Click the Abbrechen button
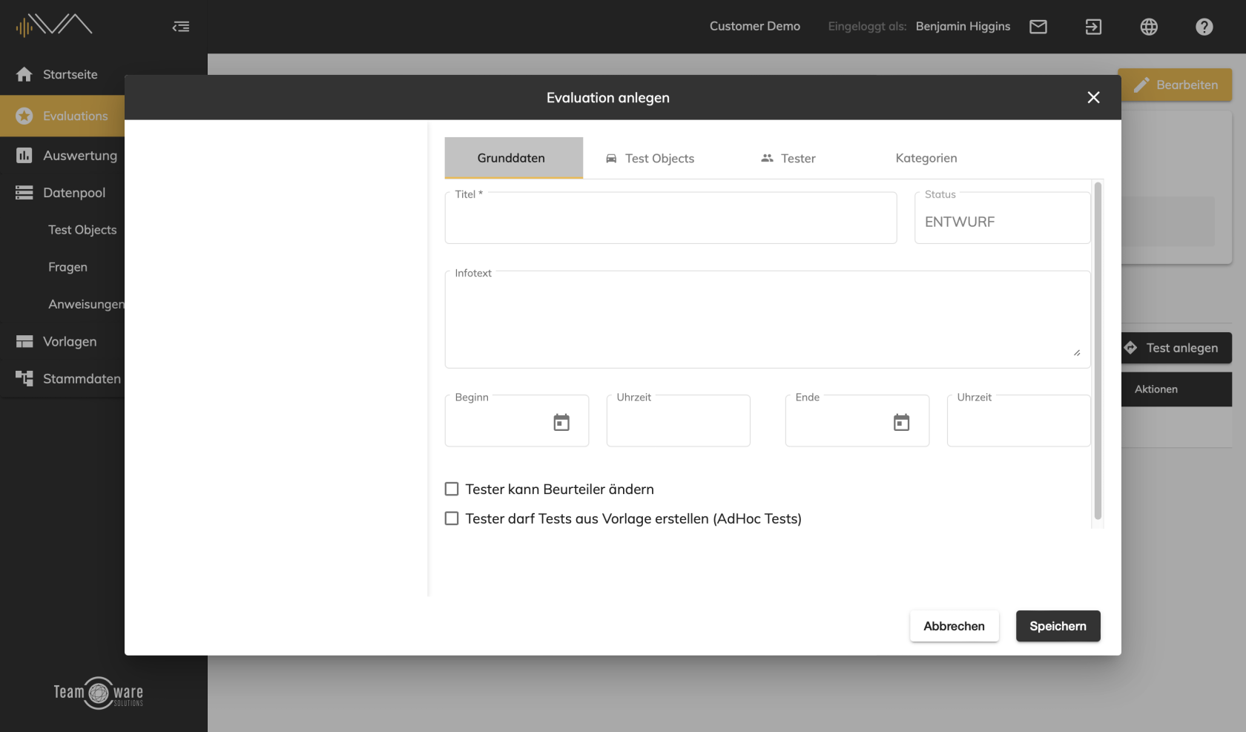This screenshot has height=732, width=1246. (955, 626)
